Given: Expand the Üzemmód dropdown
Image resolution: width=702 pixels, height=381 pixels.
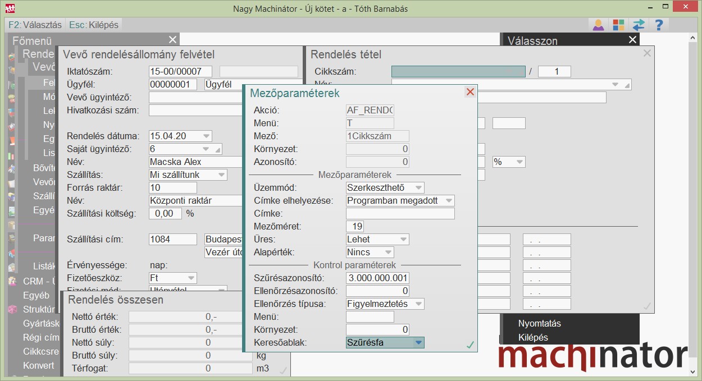Looking at the screenshot, I should [418, 187].
